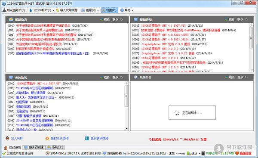
Task: Click the blue user icon of 12306账户
Action: coord(31,10)
